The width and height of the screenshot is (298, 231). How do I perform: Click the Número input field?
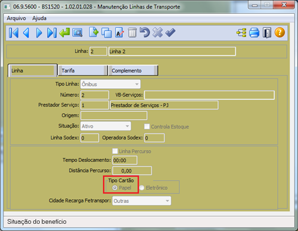point(95,95)
